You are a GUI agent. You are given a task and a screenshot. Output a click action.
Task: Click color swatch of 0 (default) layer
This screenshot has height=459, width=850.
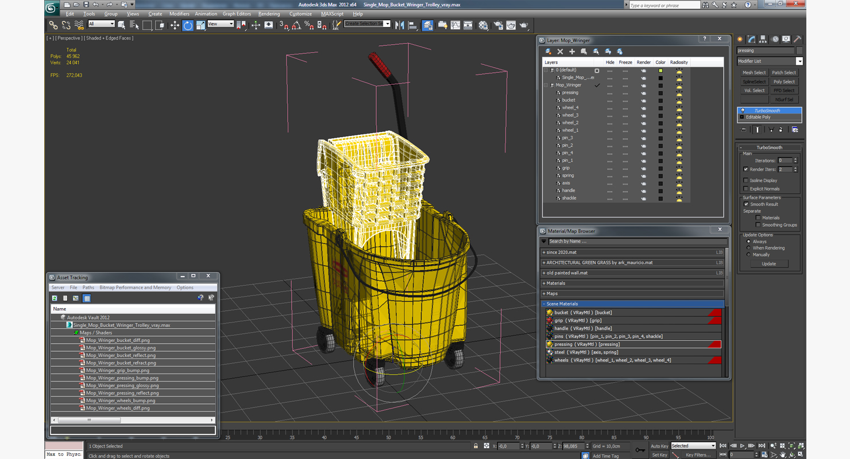(x=660, y=71)
